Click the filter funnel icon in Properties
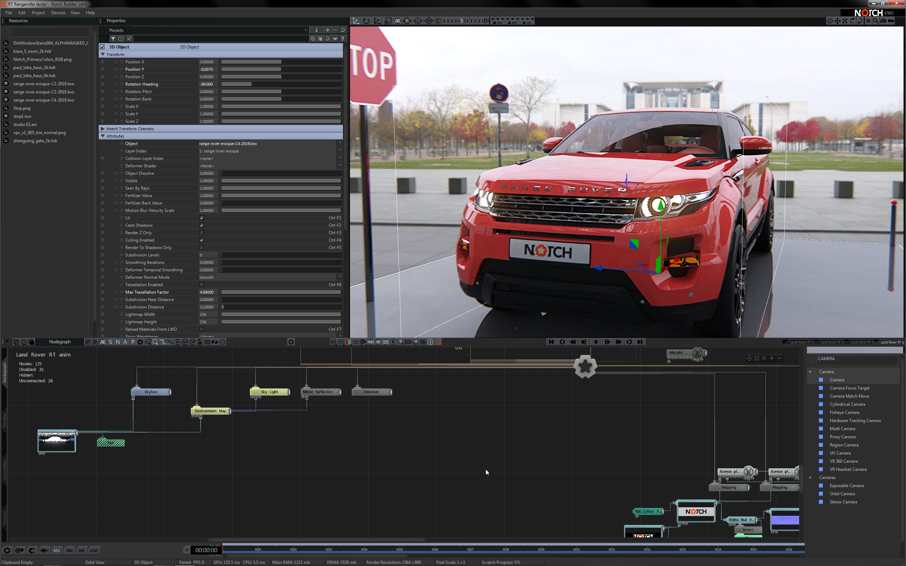Screen dimensions: 906x566 click(x=113, y=39)
